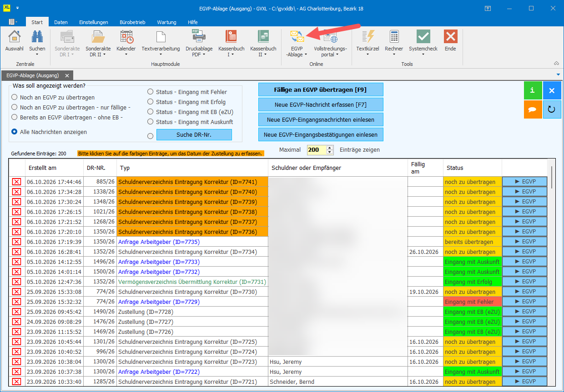This screenshot has height=392, width=564.
Task: Close the EGVP-Ablage (Ausgang) document tab
Action: pos(67,76)
